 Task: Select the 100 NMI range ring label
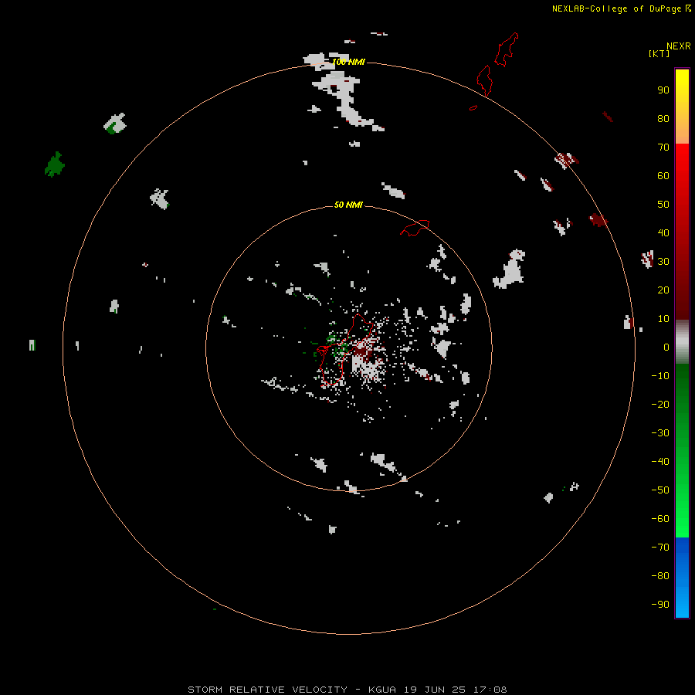pyautogui.click(x=348, y=62)
